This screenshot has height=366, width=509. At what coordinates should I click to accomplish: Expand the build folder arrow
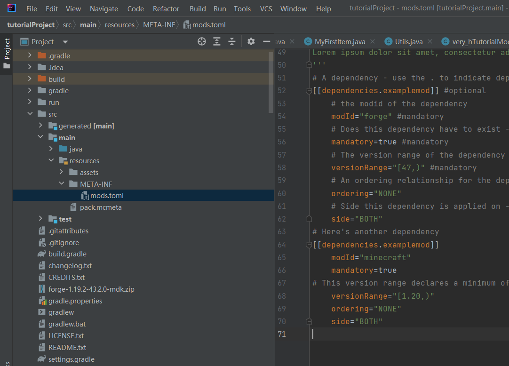click(x=30, y=79)
